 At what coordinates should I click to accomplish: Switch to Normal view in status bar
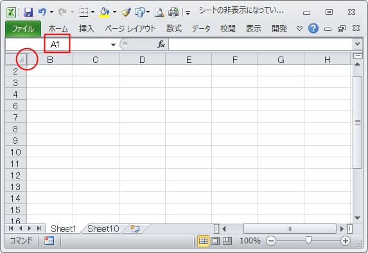pyautogui.click(x=203, y=241)
